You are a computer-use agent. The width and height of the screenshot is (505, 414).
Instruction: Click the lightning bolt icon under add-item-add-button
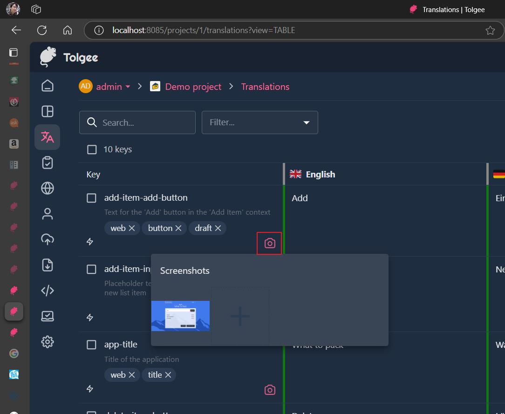click(90, 241)
